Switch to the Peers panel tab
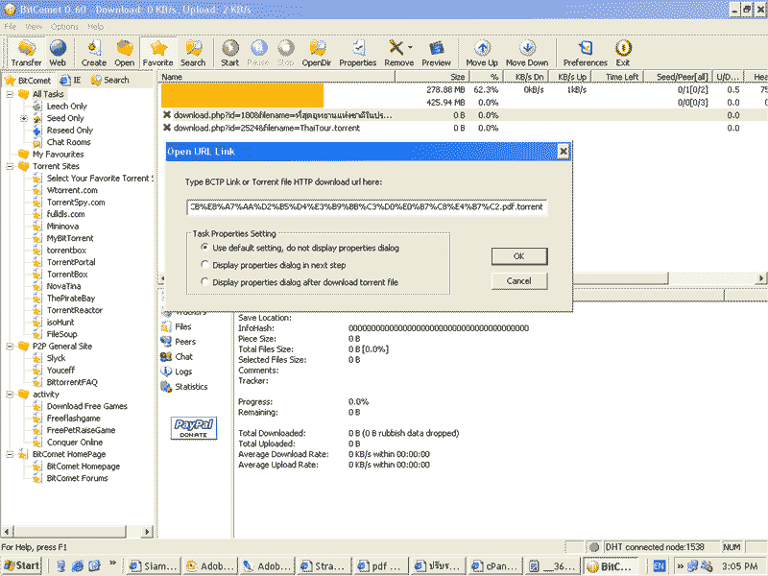 [x=184, y=342]
